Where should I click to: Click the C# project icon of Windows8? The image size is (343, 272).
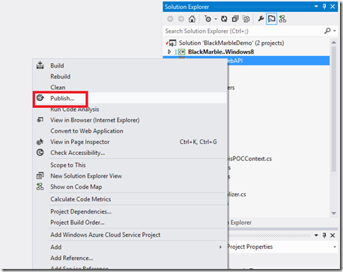pyautogui.click(x=181, y=52)
